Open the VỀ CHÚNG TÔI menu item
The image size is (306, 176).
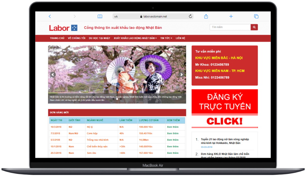76,38
